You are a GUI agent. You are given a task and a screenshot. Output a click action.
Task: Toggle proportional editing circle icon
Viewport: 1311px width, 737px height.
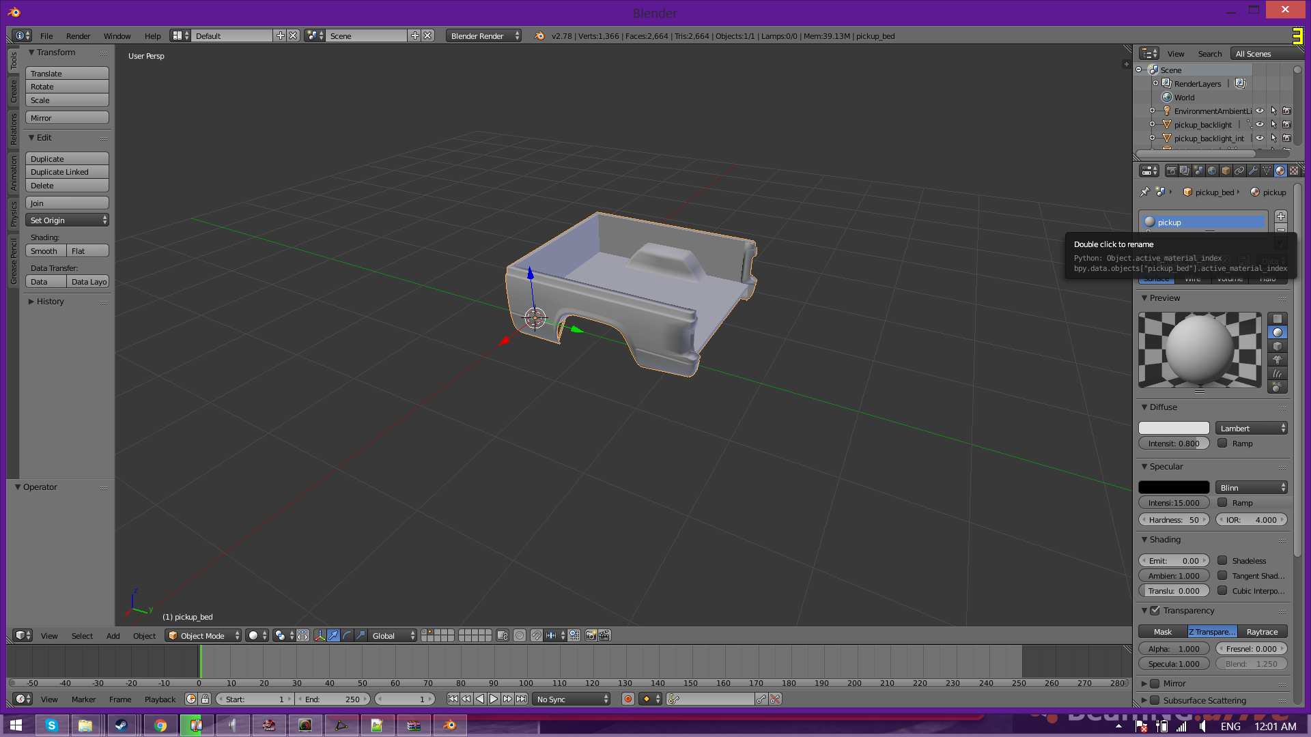coord(520,635)
